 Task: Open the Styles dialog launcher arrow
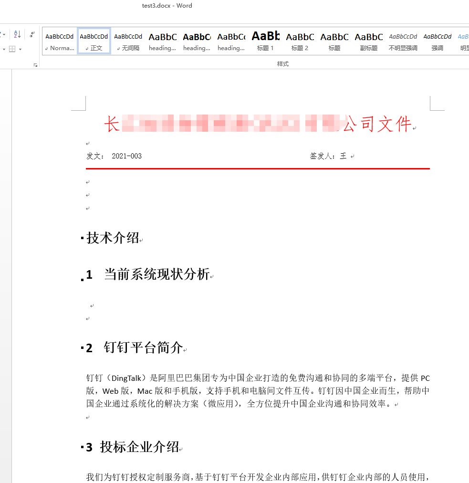pyautogui.click(x=35, y=64)
